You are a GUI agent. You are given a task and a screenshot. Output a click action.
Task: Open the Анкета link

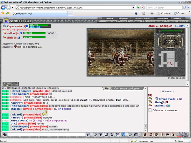pos(182,21)
